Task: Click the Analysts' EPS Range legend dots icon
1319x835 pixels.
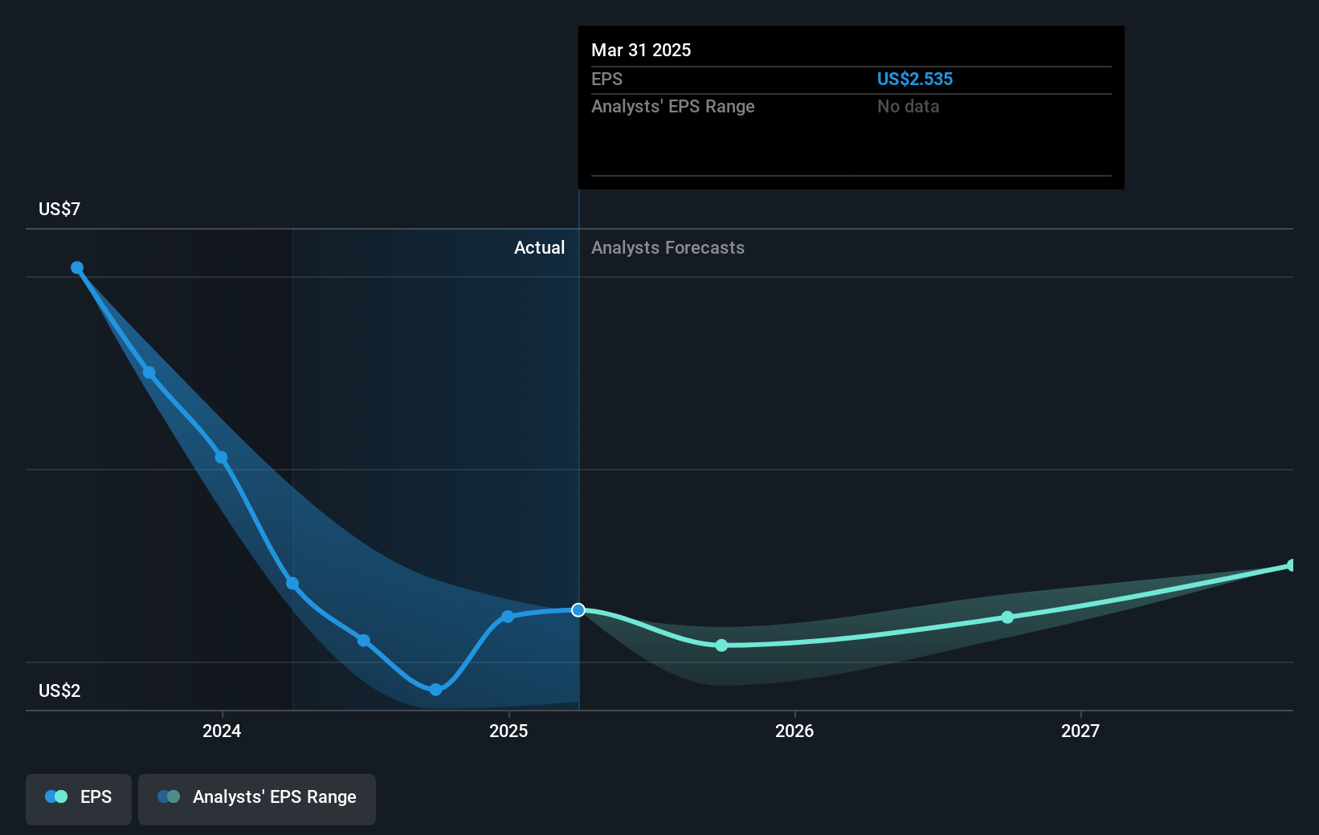Action: 169,796
